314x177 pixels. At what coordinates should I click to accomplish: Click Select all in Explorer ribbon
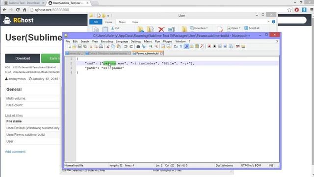coord(252,28)
